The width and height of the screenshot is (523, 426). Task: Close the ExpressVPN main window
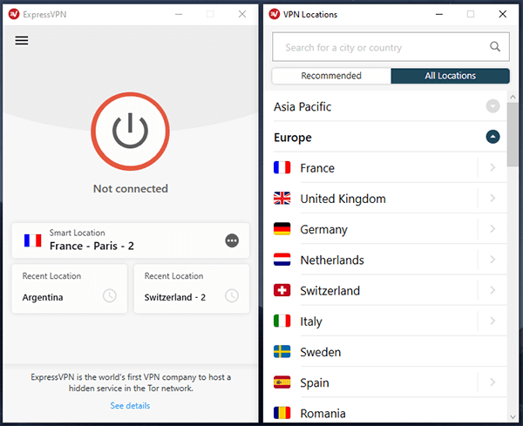point(242,14)
